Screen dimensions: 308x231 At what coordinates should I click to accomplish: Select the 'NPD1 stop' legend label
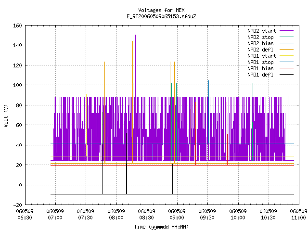coord(260,62)
